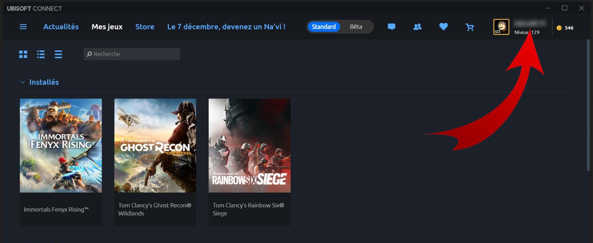Switch to compact list view

(59, 54)
